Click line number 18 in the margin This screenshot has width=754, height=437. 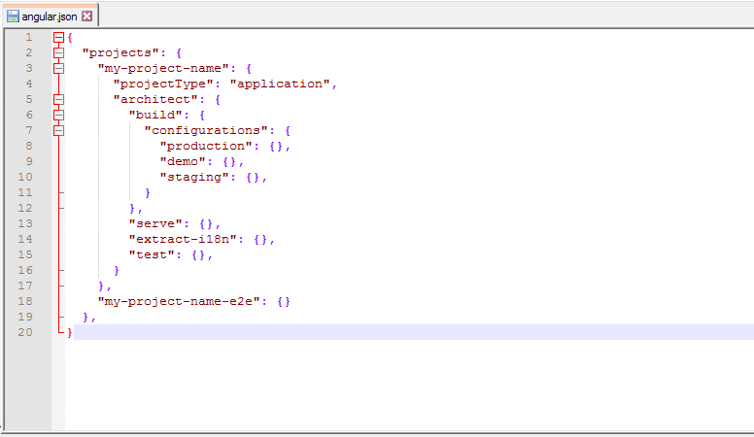tap(25, 301)
